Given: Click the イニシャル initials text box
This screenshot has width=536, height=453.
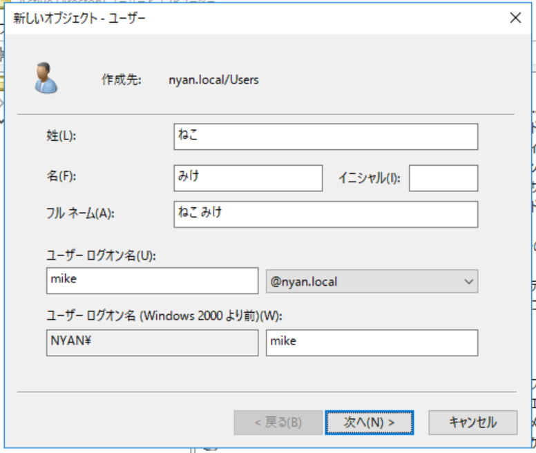Looking at the screenshot, I should pos(443,177).
